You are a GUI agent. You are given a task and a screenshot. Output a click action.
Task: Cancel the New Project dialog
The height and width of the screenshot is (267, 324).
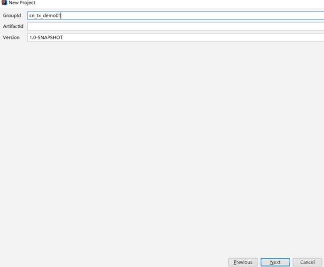(307, 262)
